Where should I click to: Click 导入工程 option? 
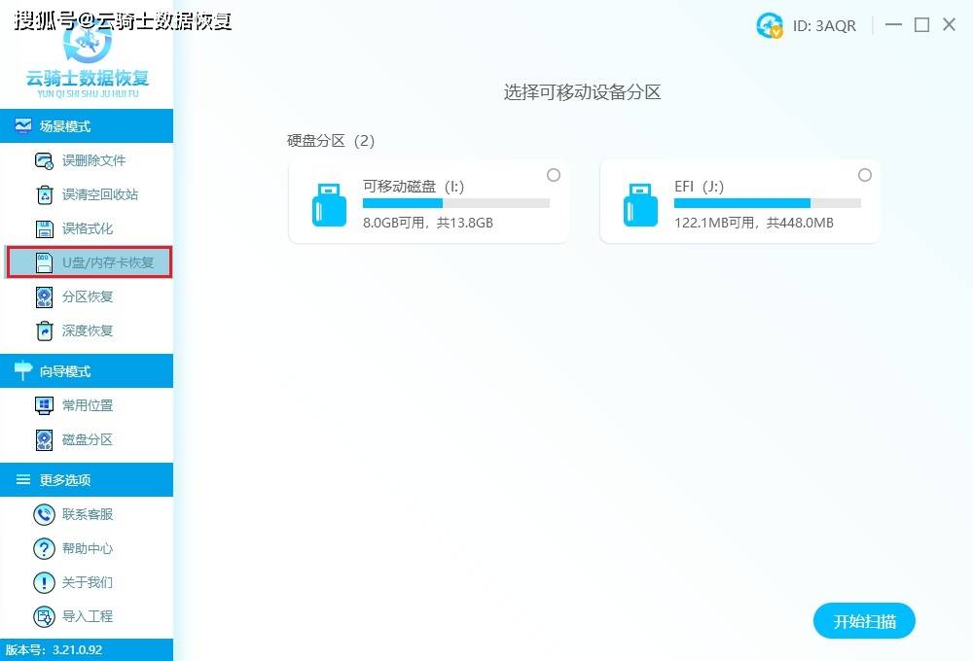click(x=87, y=617)
